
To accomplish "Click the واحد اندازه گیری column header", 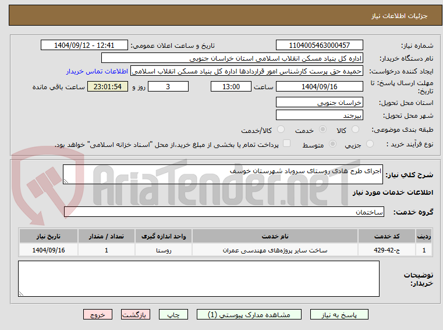I will [164, 236].
